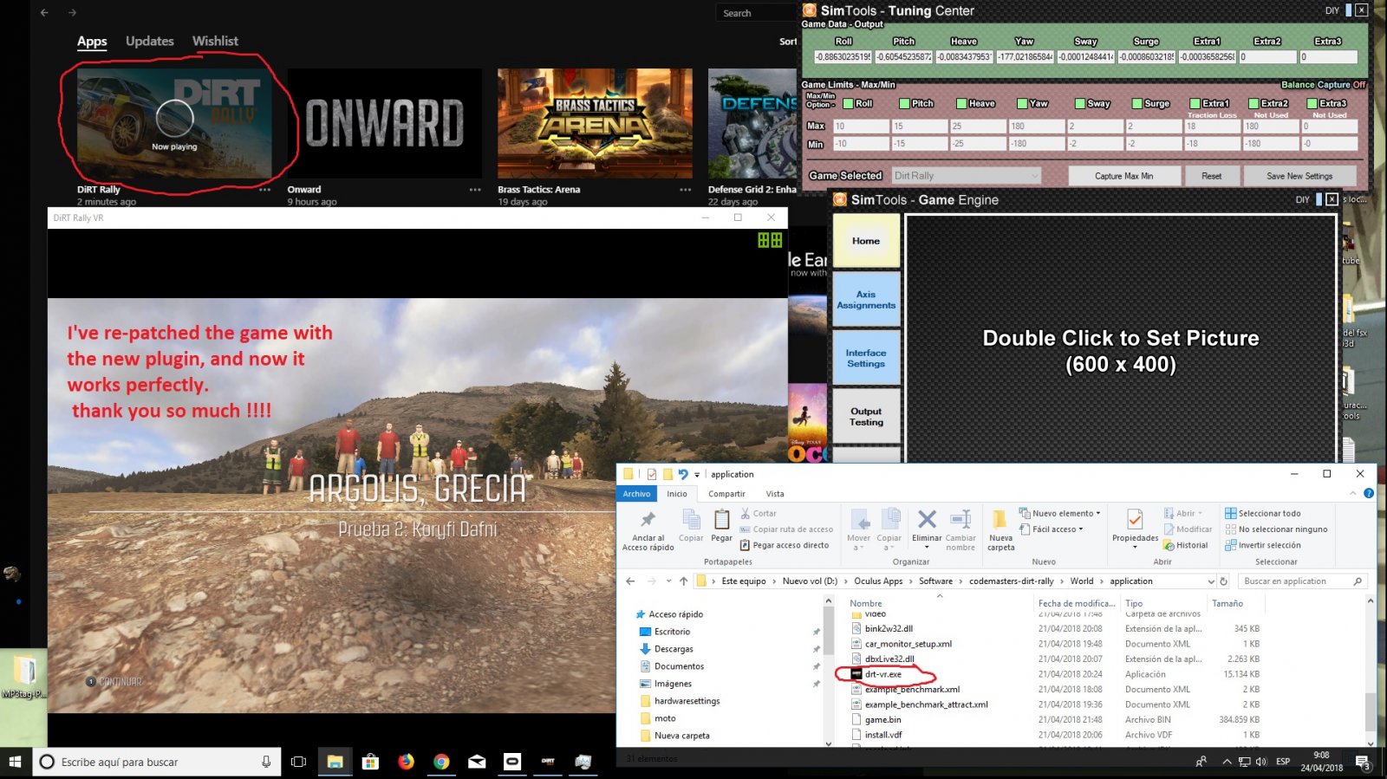Click Save New Settings button

tap(1299, 176)
